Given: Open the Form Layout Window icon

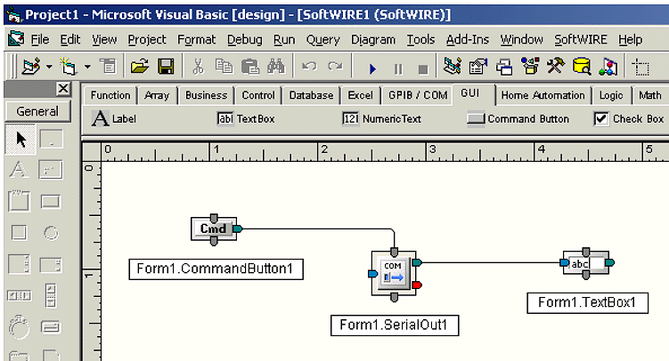Looking at the screenshot, I should point(504,67).
